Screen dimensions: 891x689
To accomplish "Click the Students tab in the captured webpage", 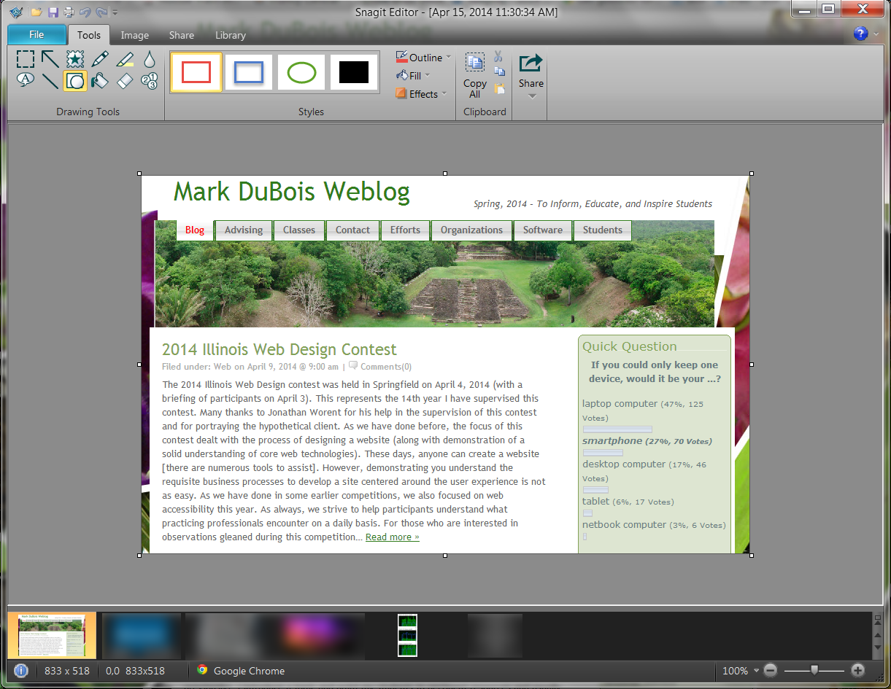I will click(x=603, y=230).
